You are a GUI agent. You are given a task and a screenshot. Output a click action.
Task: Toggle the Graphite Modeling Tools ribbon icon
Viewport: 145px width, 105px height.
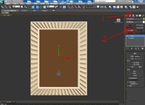tap(114, 7)
